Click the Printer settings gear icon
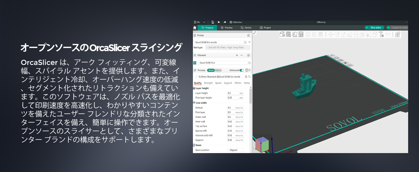Viewport: 419px width, 172px height. click(x=248, y=35)
